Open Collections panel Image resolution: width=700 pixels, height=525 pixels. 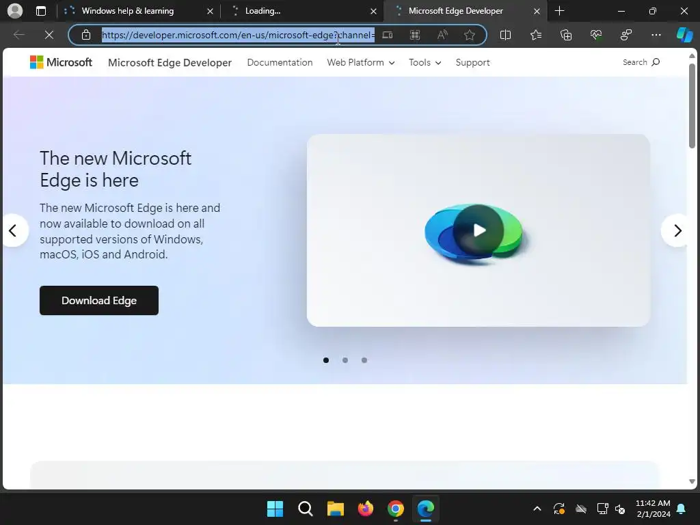pyautogui.click(x=565, y=35)
